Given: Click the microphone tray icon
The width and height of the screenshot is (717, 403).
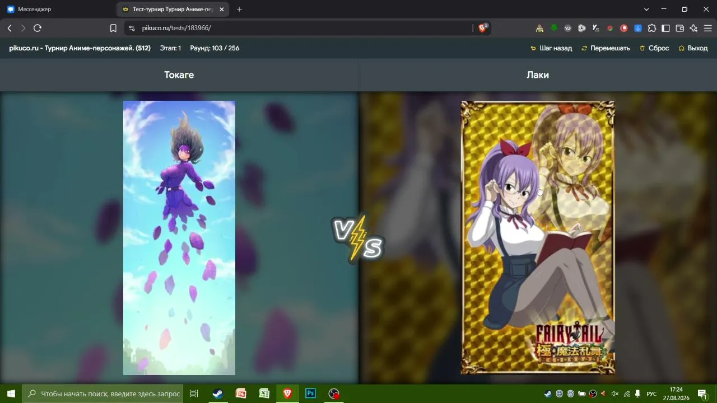Looking at the screenshot, I should click(637, 394).
